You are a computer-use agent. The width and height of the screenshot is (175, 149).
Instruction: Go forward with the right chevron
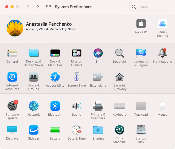(x=38, y=7)
